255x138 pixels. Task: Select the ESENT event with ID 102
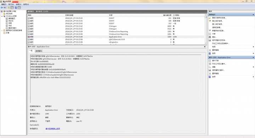(116, 23)
